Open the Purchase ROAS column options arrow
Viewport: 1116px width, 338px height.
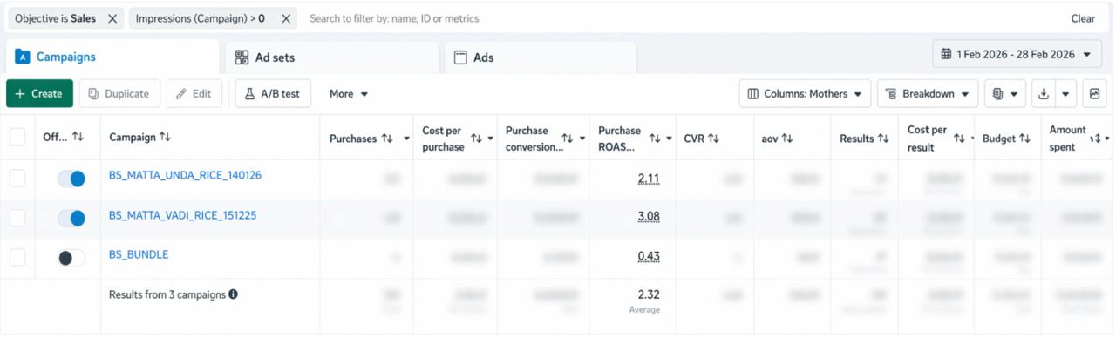coord(670,139)
